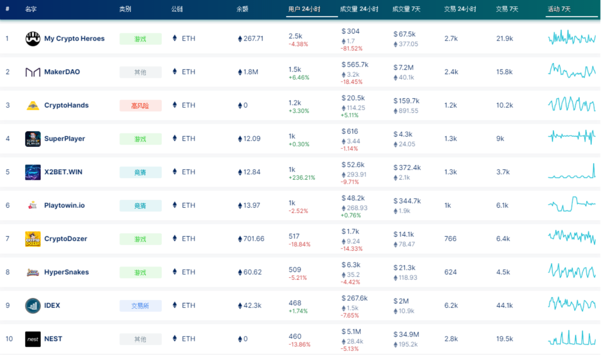601x355 pixels.
Task: Click the $34.9M 7-day volume value
Action: pyautogui.click(x=406, y=334)
